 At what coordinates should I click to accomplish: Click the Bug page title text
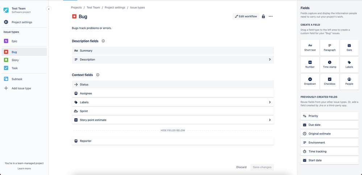coord(83,16)
